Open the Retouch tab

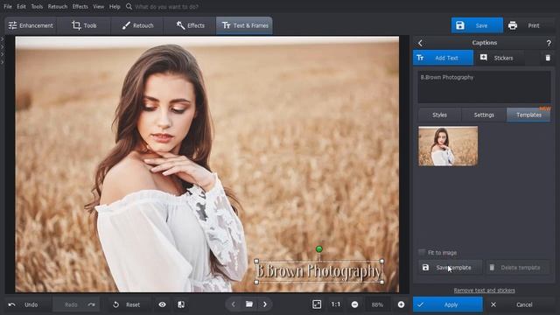click(x=137, y=25)
